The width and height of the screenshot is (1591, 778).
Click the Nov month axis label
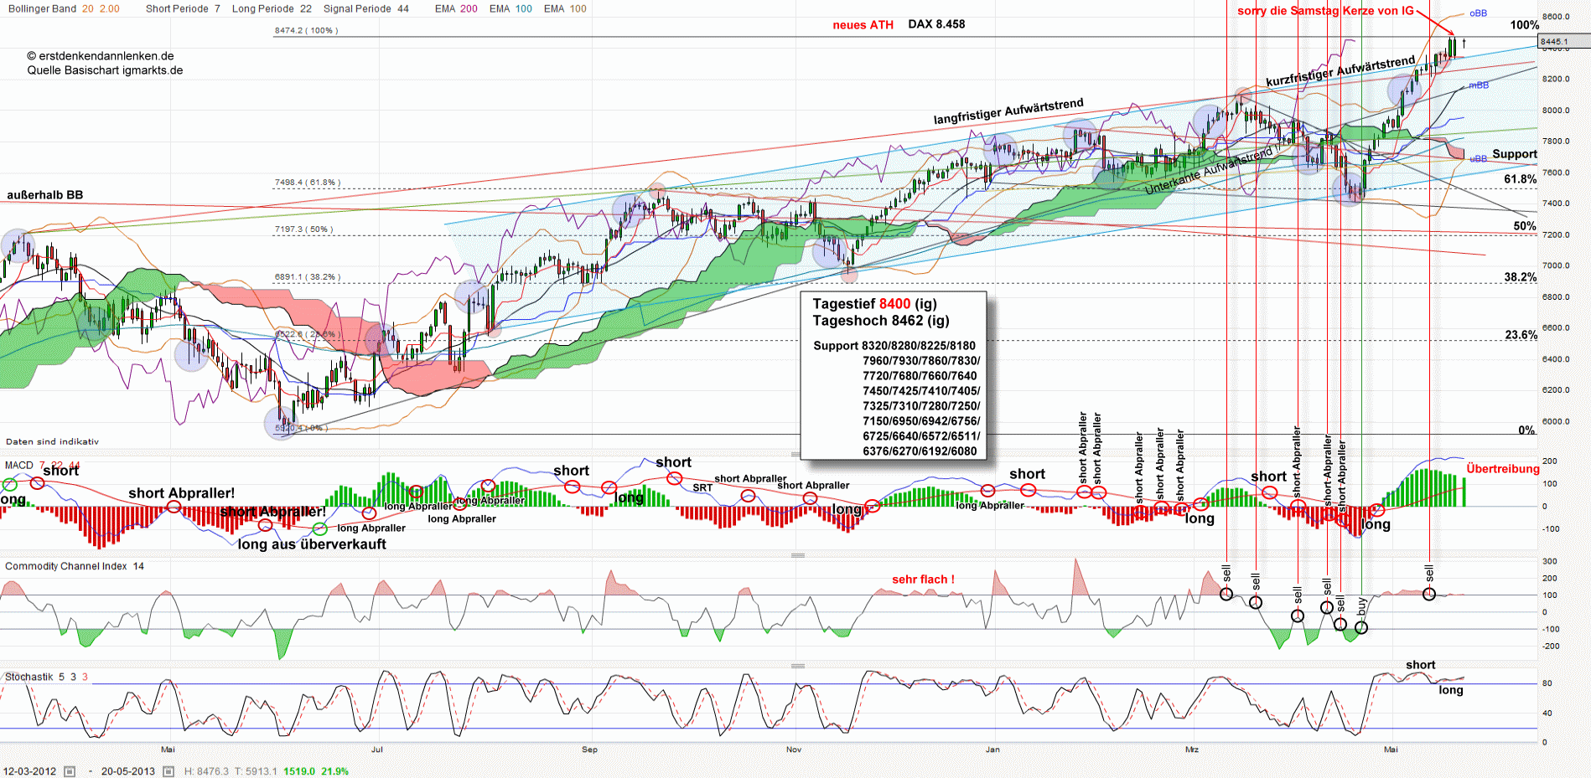tap(794, 750)
